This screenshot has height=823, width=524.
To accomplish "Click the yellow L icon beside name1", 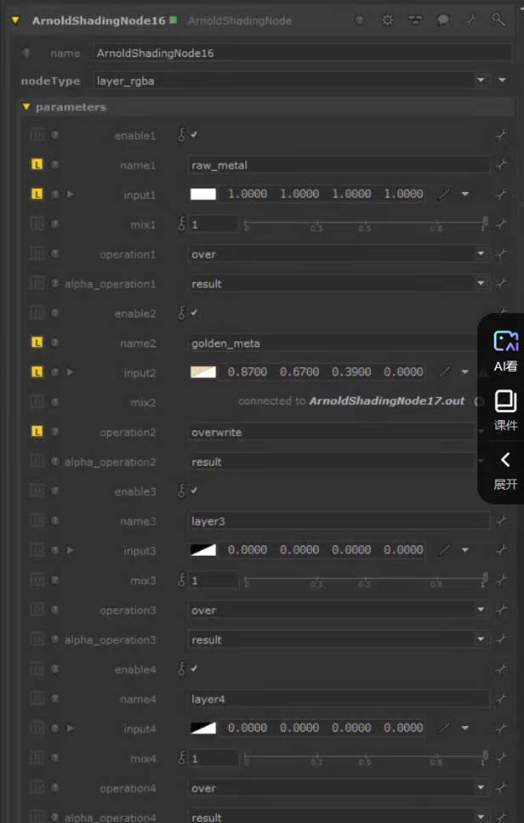I will (37, 165).
